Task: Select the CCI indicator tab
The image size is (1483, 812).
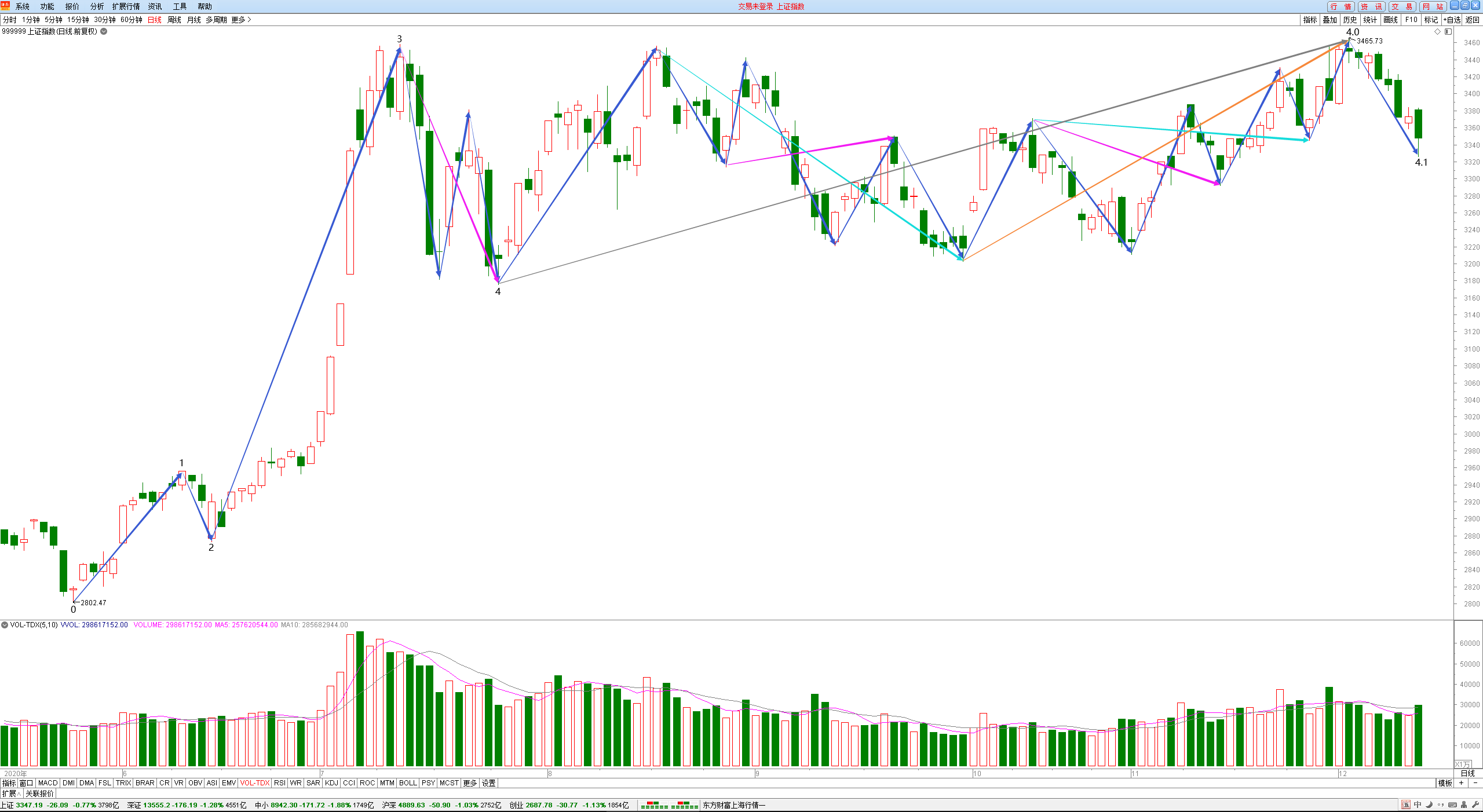Action: point(349,783)
